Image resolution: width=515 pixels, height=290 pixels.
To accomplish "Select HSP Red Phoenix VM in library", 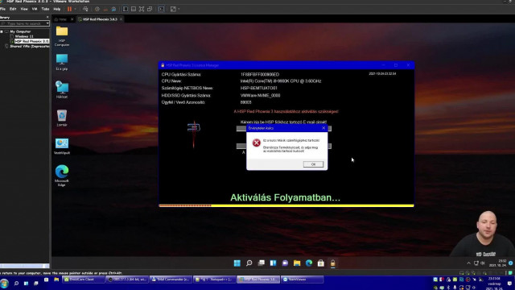I will coord(31,41).
